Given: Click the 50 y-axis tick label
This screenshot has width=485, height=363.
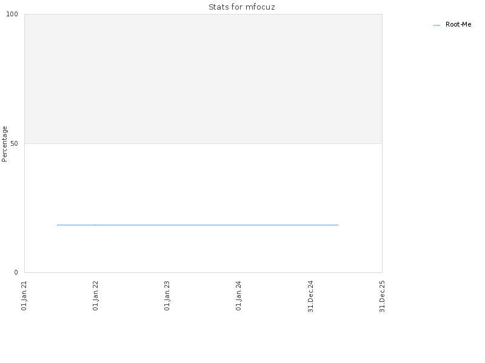Looking at the screenshot, I should [14, 143].
